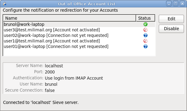Click the secure connection value 'false'
The height and width of the screenshot is (111, 187).
pyautogui.click(x=50, y=90)
